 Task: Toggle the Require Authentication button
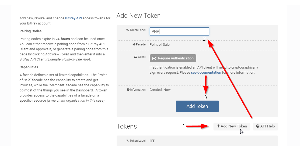pos(173,58)
